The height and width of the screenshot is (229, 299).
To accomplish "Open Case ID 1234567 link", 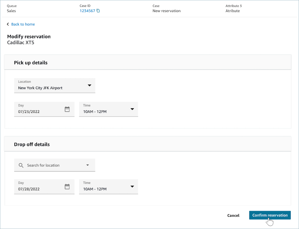I will [87, 11].
